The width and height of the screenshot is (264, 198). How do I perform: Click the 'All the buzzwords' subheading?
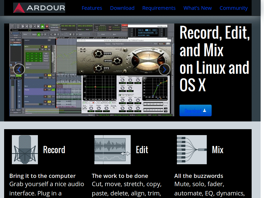[199, 176]
